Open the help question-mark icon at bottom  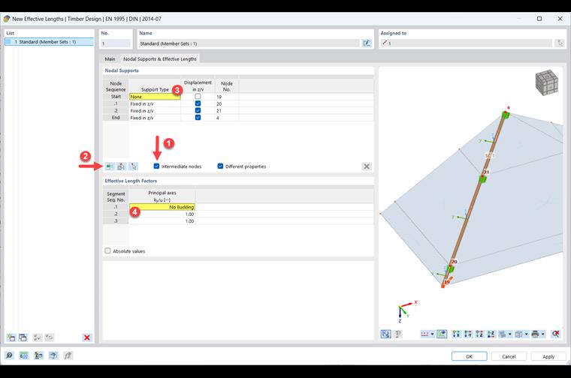click(x=53, y=355)
